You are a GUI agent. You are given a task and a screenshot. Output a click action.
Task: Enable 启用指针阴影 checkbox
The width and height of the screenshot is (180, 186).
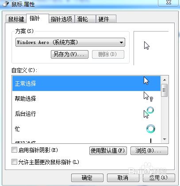pos(14,150)
